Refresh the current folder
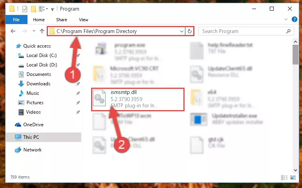302x188 pixels. 190,31
